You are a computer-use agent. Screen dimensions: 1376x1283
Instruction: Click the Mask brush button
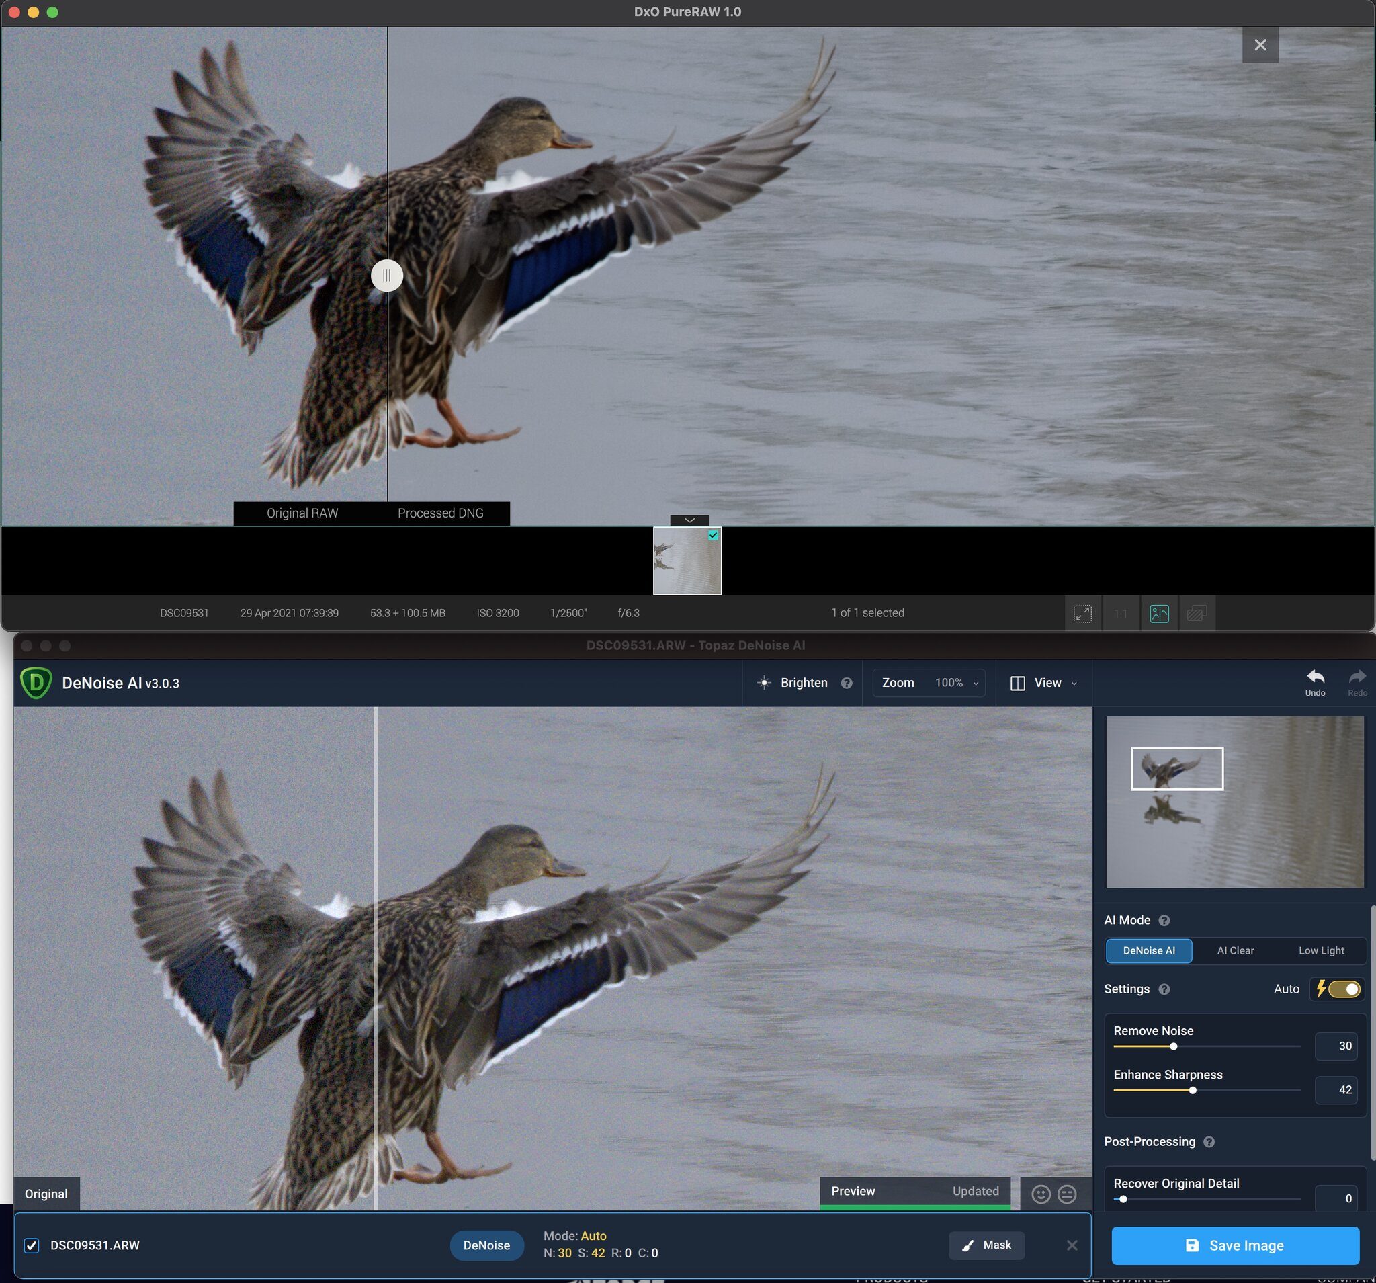(x=986, y=1245)
